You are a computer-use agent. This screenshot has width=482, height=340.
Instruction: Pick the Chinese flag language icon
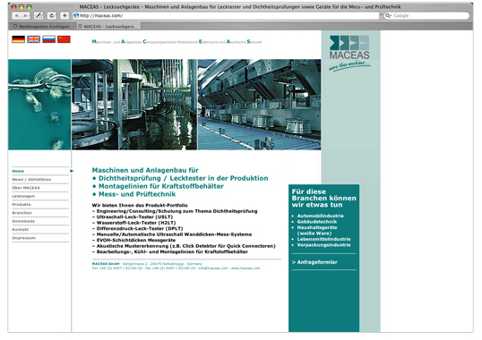pyautogui.click(x=64, y=39)
